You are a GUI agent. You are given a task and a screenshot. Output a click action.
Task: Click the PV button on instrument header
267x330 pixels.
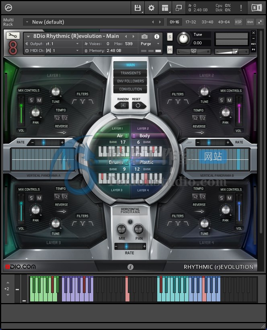click(254, 49)
